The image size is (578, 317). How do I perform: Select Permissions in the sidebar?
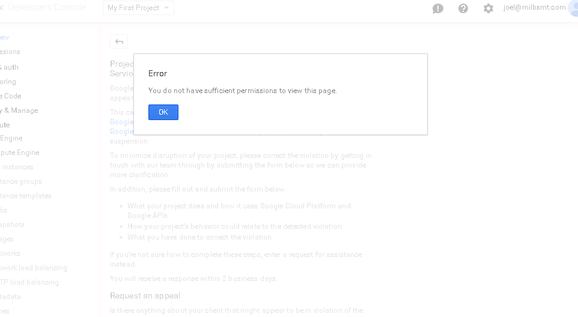click(x=10, y=52)
